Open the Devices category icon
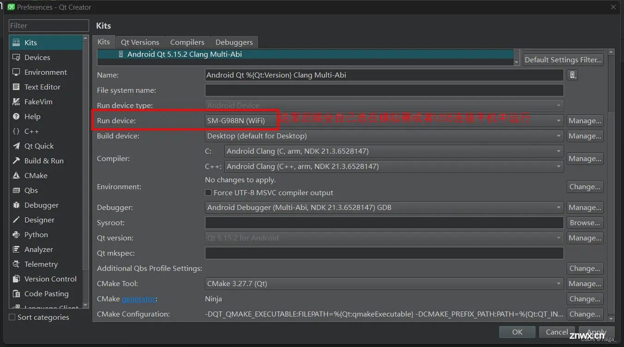The width and height of the screenshot is (624, 347). [x=16, y=57]
